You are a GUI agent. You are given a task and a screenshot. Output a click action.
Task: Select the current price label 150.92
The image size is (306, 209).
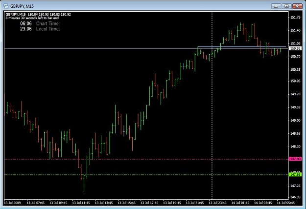295,48
